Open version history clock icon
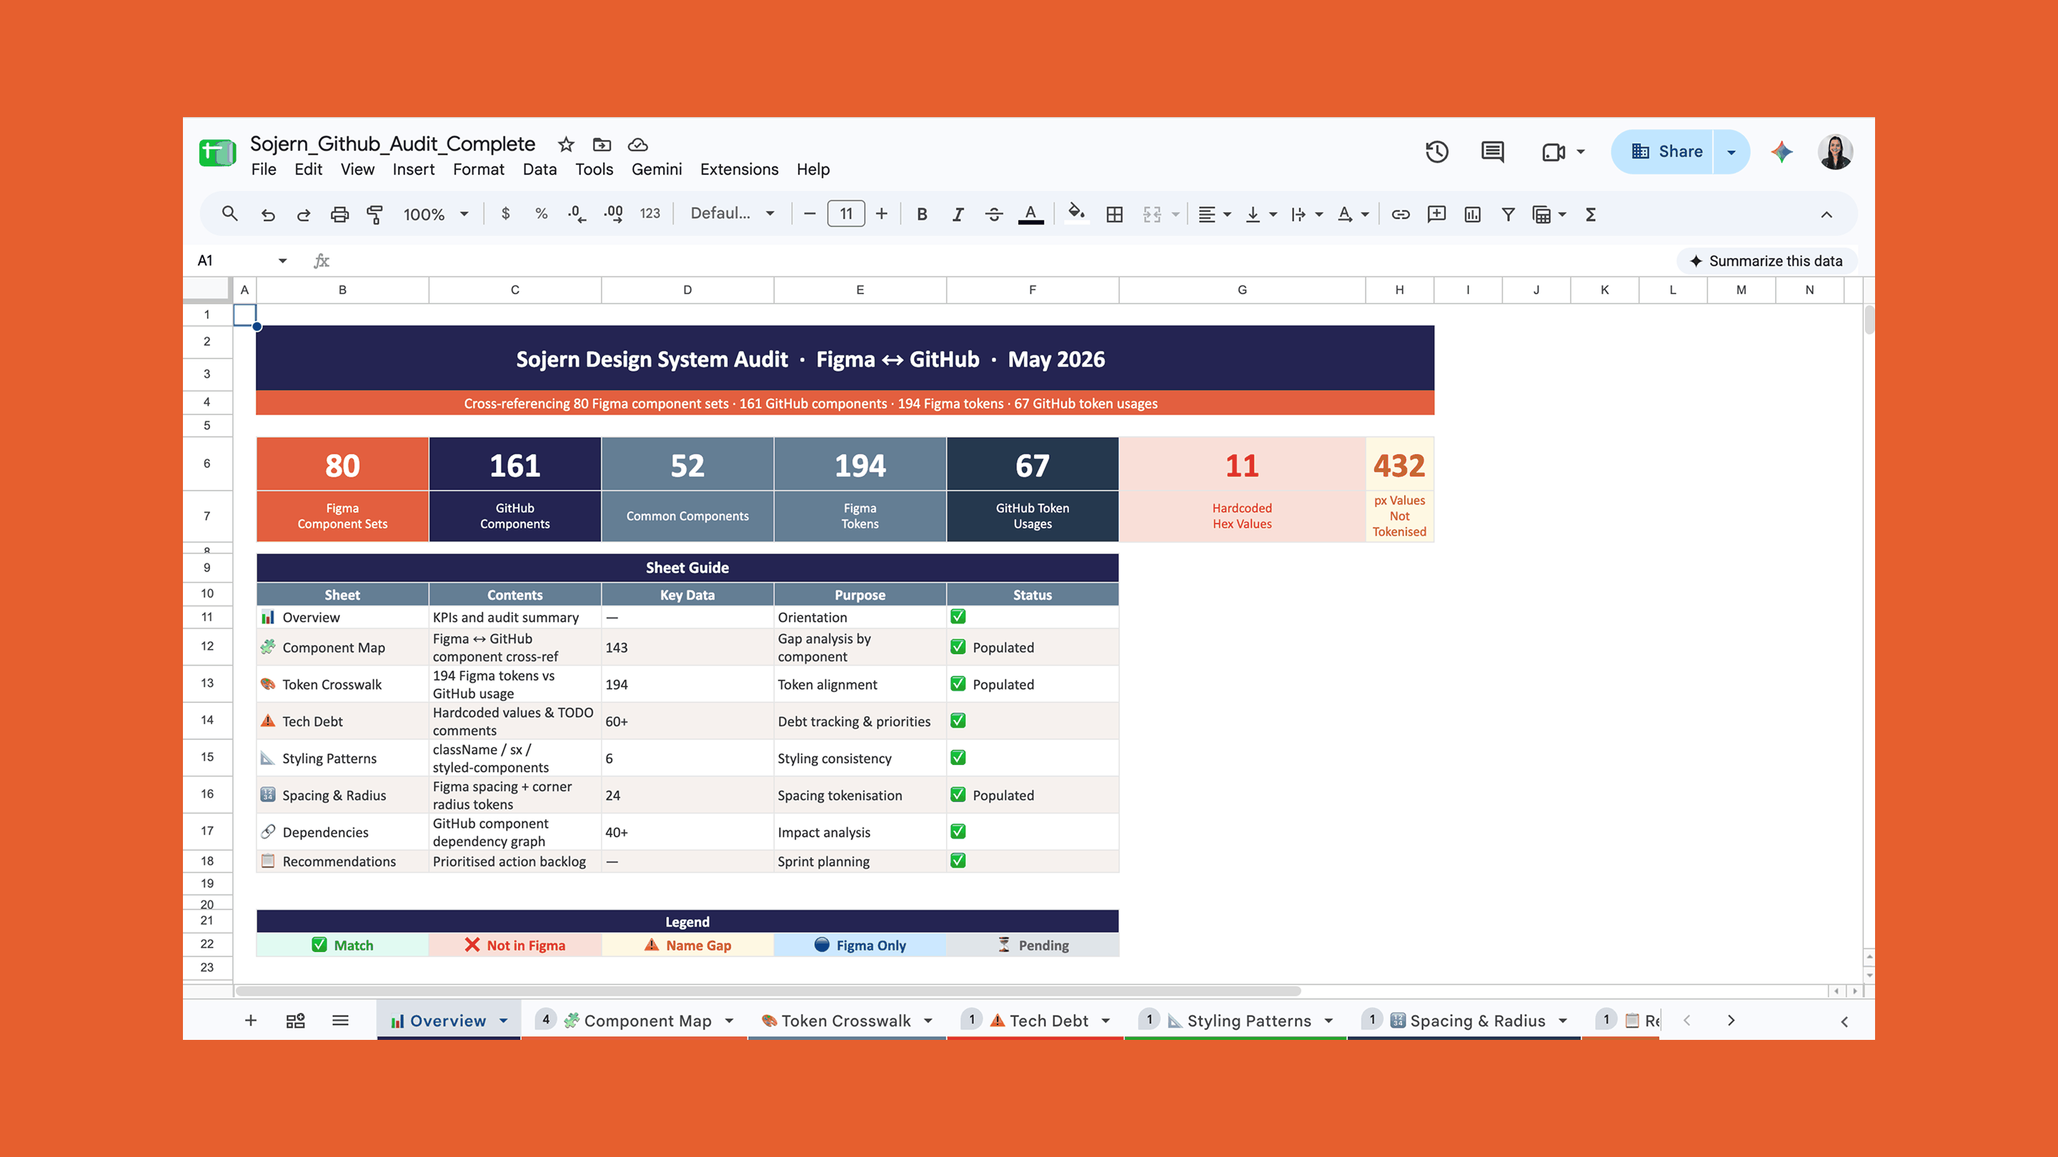Viewport: 2058px width, 1157px height. [x=1437, y=151]
